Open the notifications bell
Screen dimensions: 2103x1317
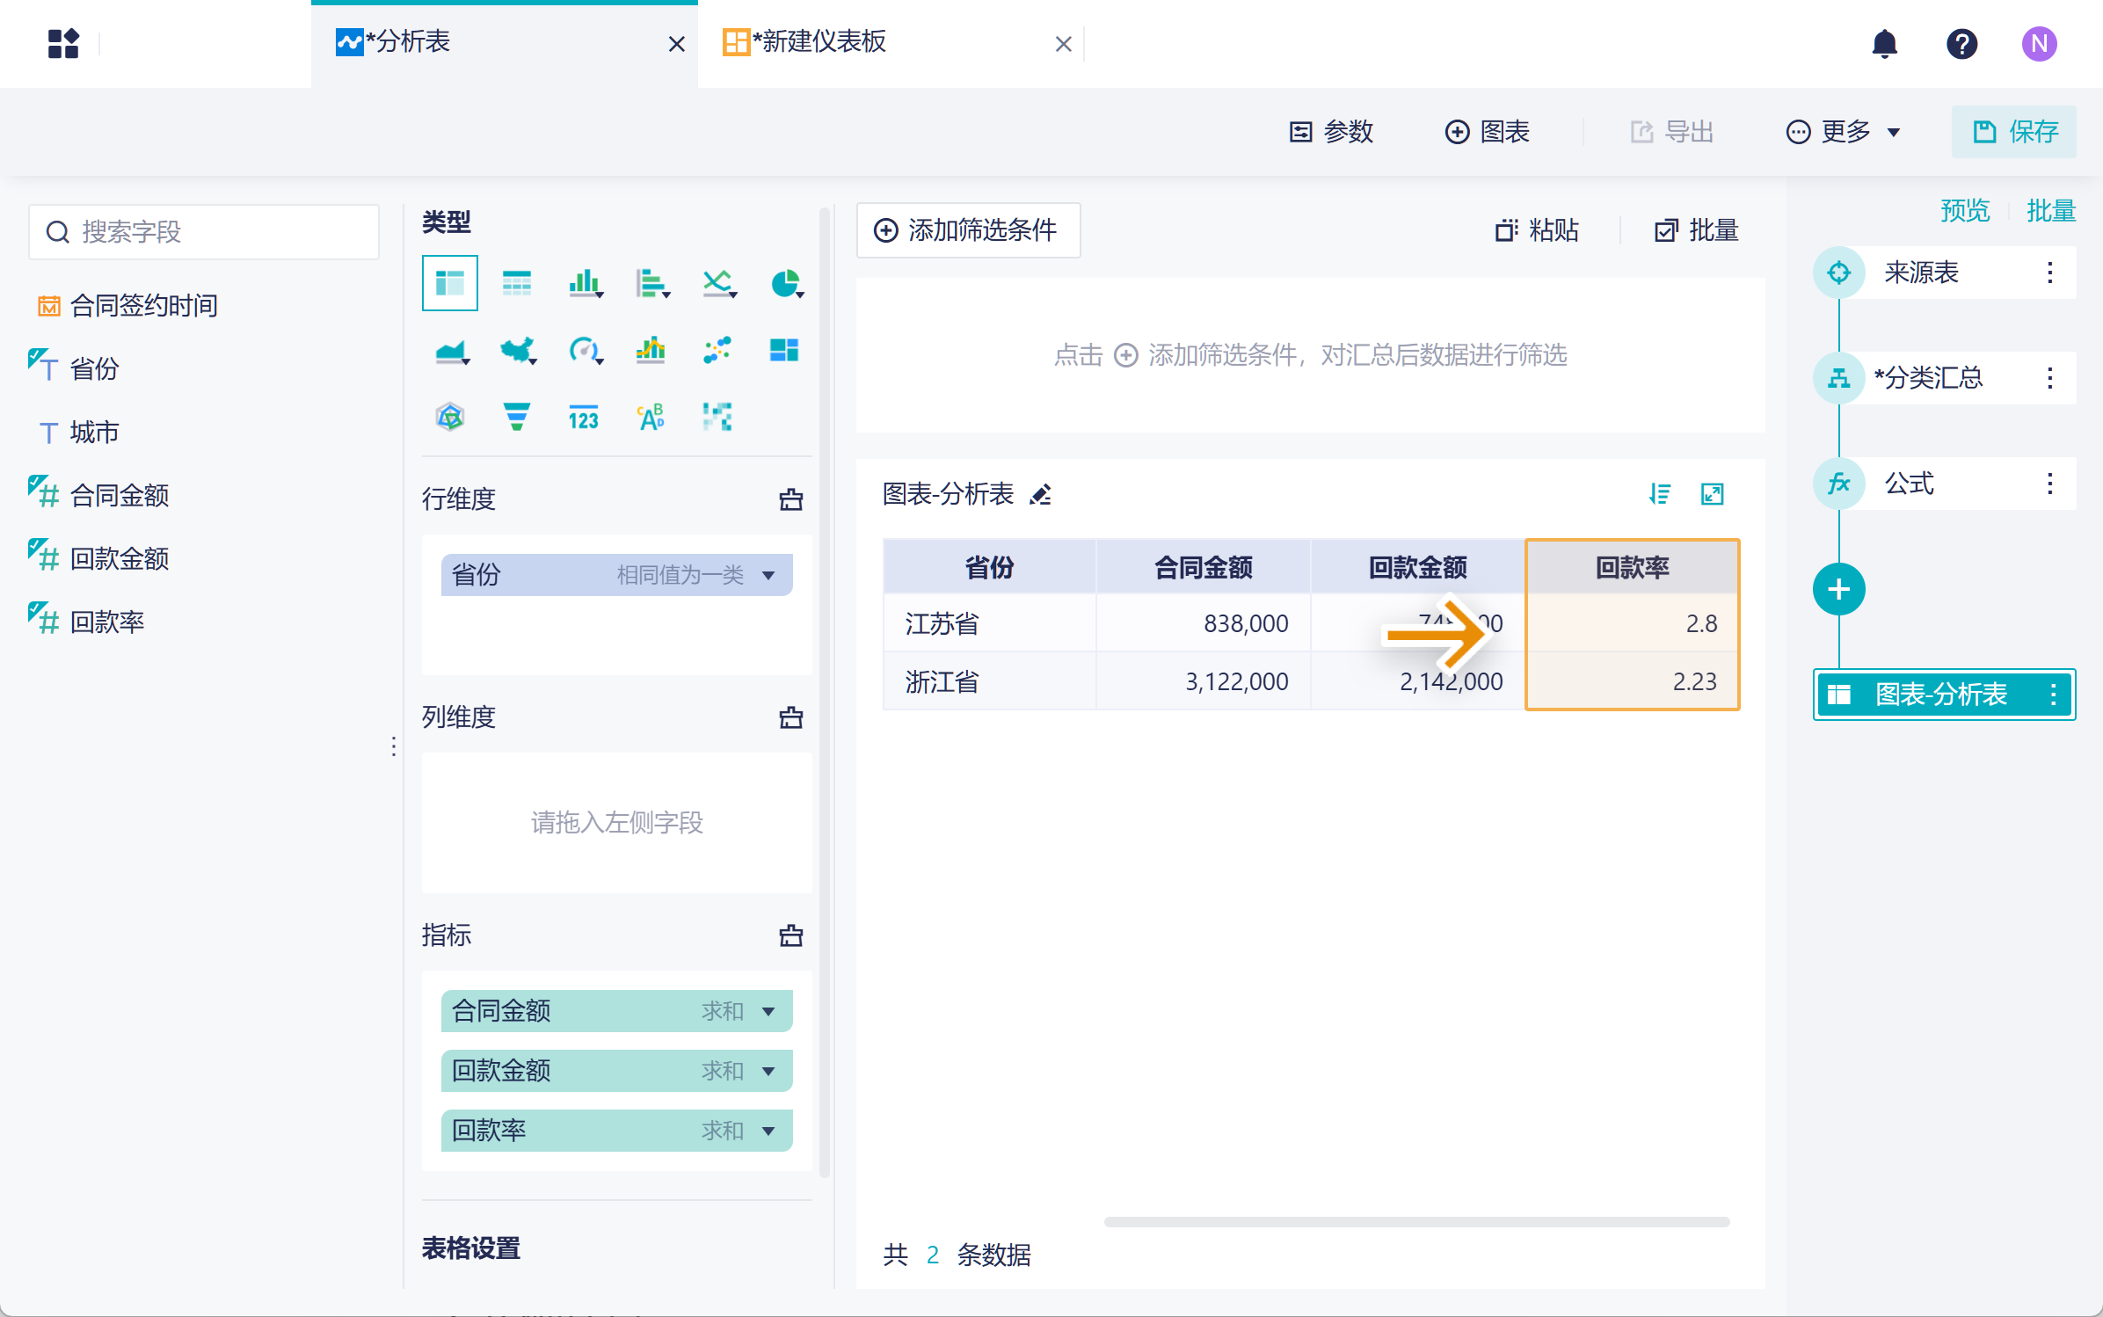[x=1884, y=44]
